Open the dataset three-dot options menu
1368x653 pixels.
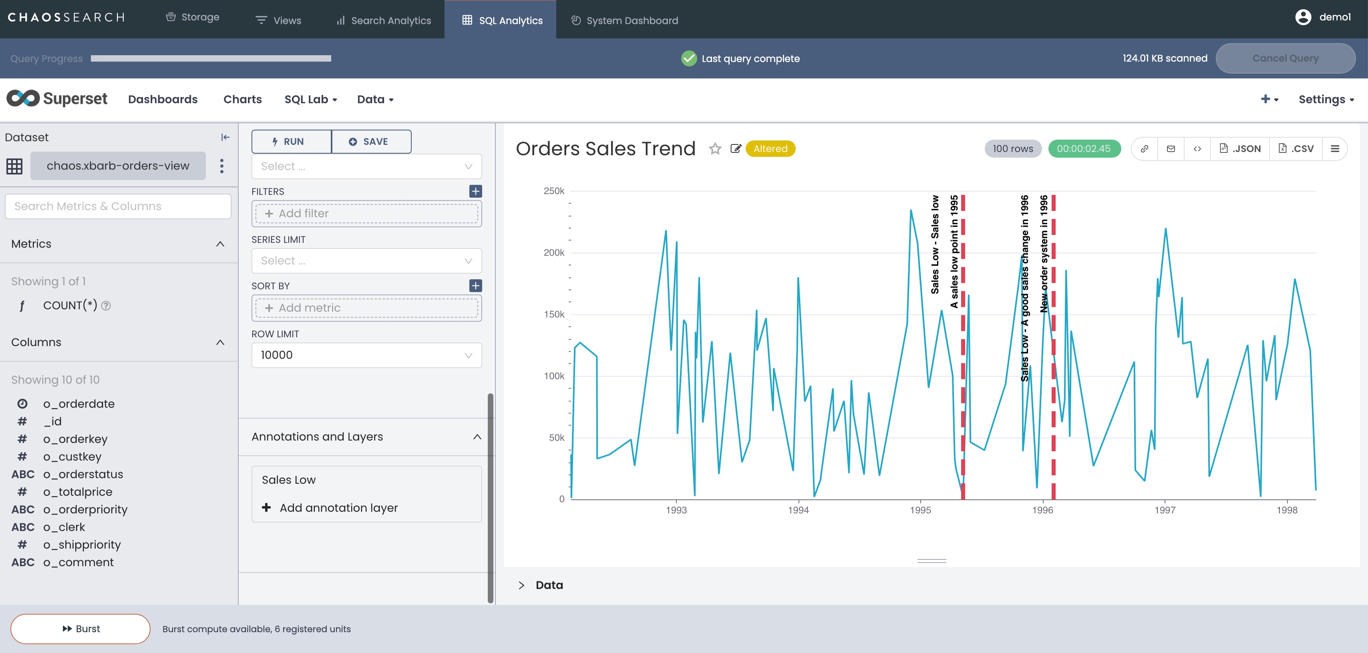point(221,166)
